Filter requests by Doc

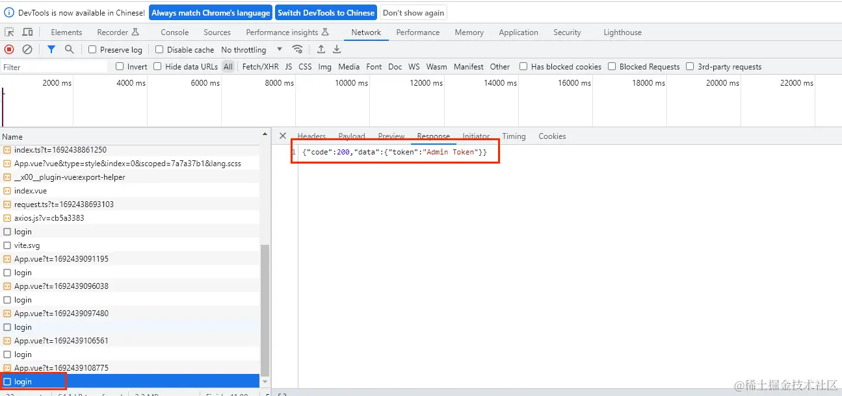(395, 66)
